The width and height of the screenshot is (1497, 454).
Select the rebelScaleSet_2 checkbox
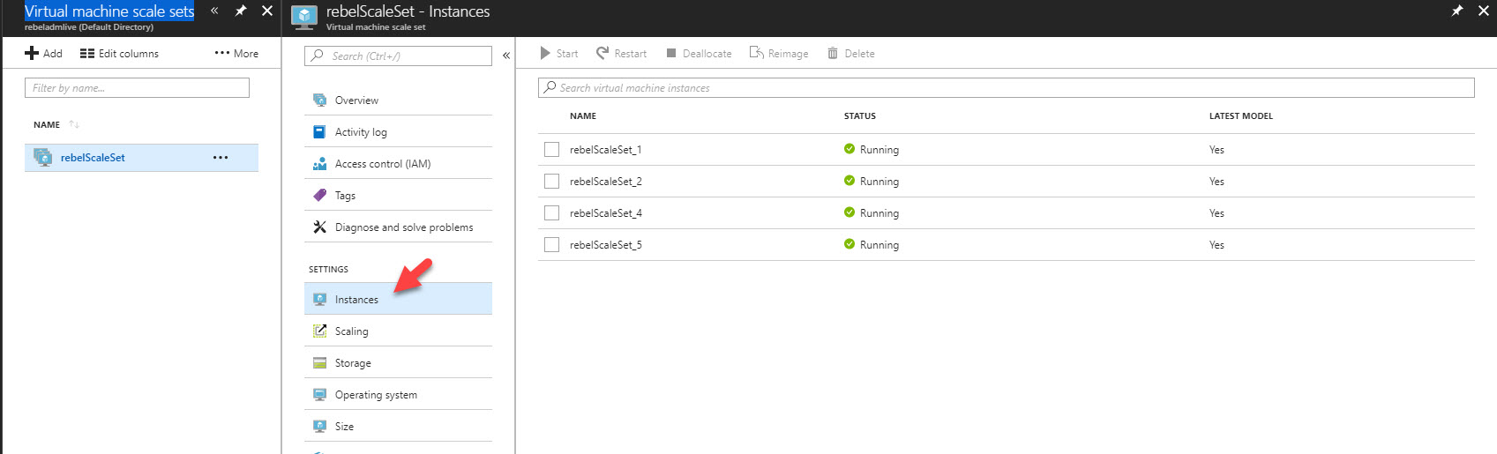[x=551, y=182]
